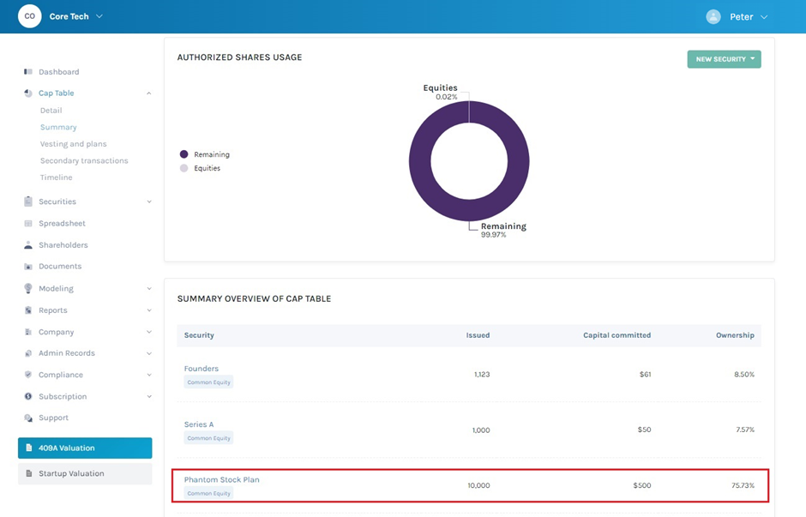
Task: Expand the Company submenu chevron
Action: tap(149, 332)
